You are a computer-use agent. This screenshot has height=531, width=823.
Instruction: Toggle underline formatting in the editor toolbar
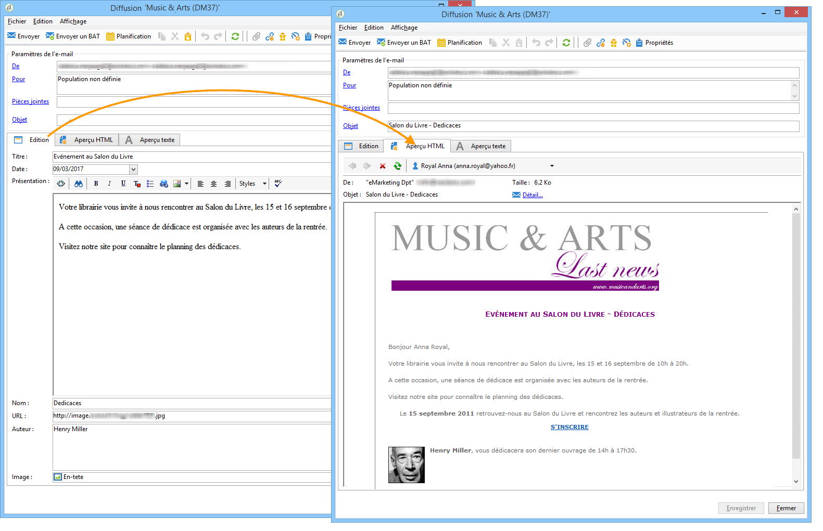click(123, 184)
